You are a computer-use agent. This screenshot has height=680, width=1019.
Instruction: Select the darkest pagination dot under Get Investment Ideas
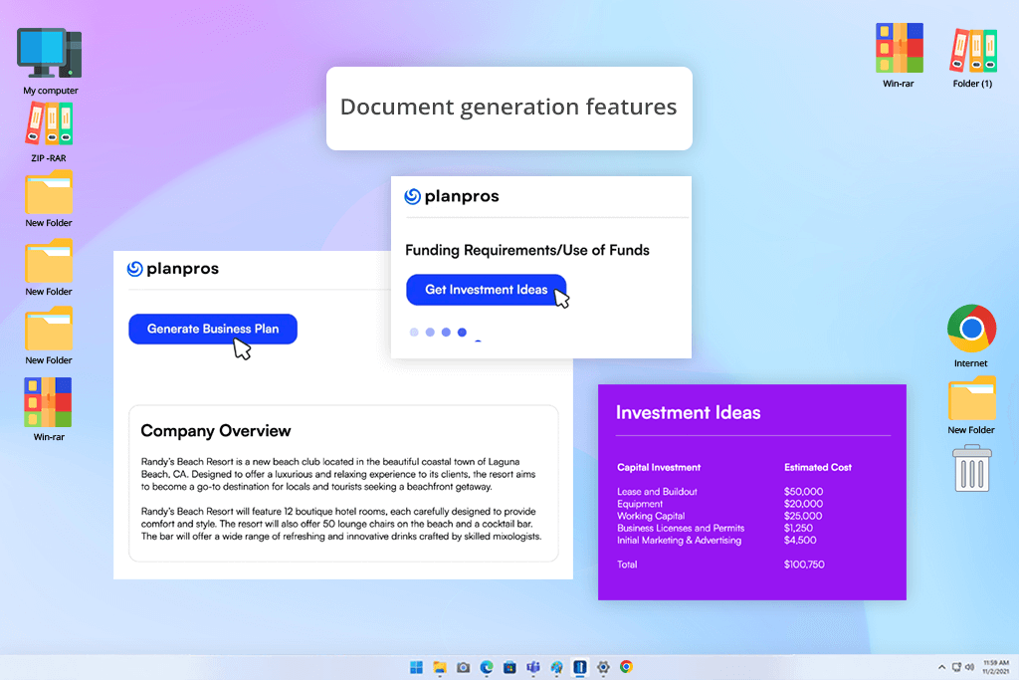(462, 333)
